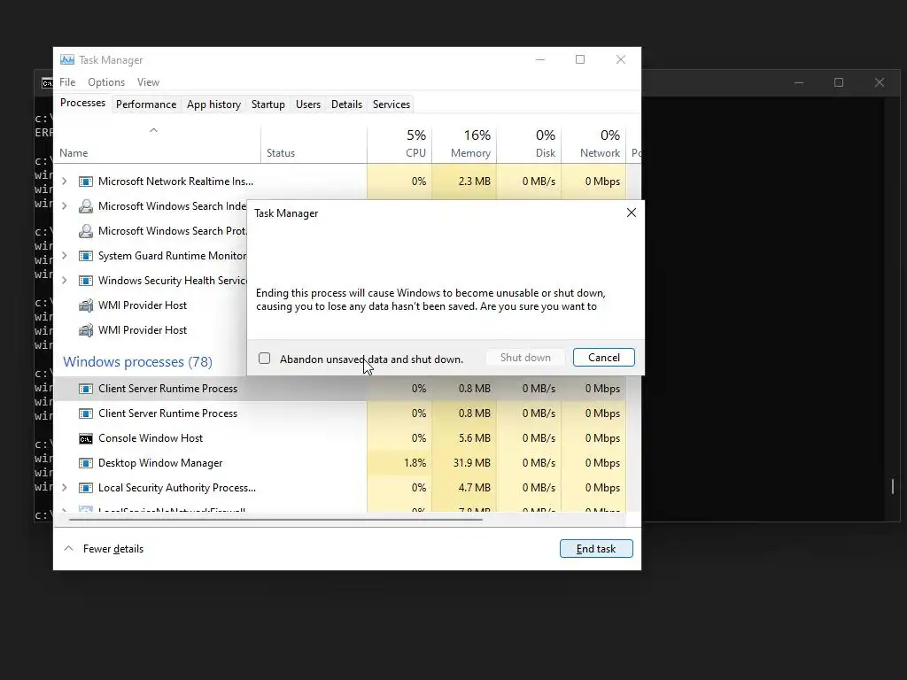Click System Guard Runtime Monitor icon
This screenshot has width=907, height=680.
coord(86,256)
